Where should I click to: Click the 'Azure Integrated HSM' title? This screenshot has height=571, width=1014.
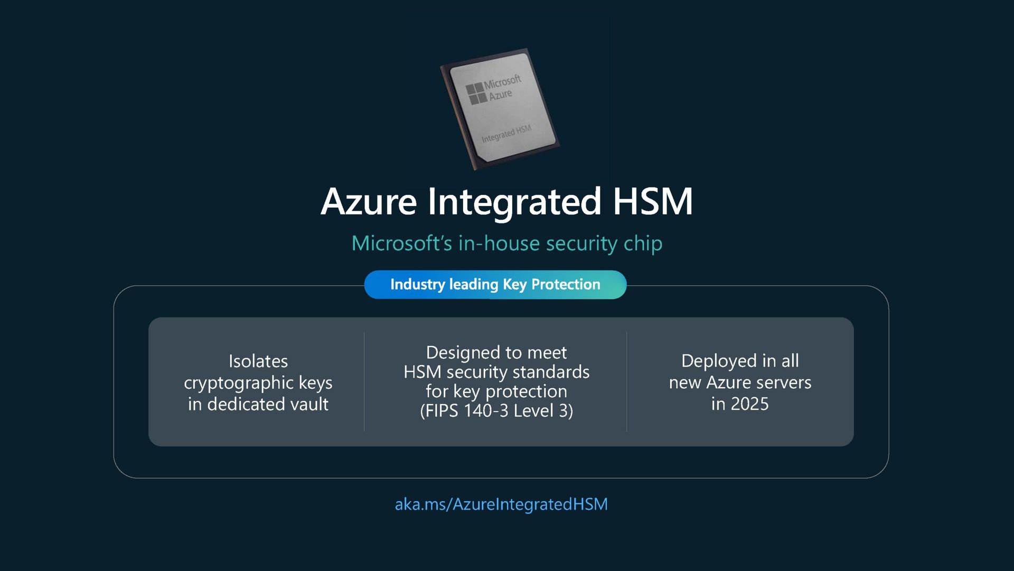[507, 202]
